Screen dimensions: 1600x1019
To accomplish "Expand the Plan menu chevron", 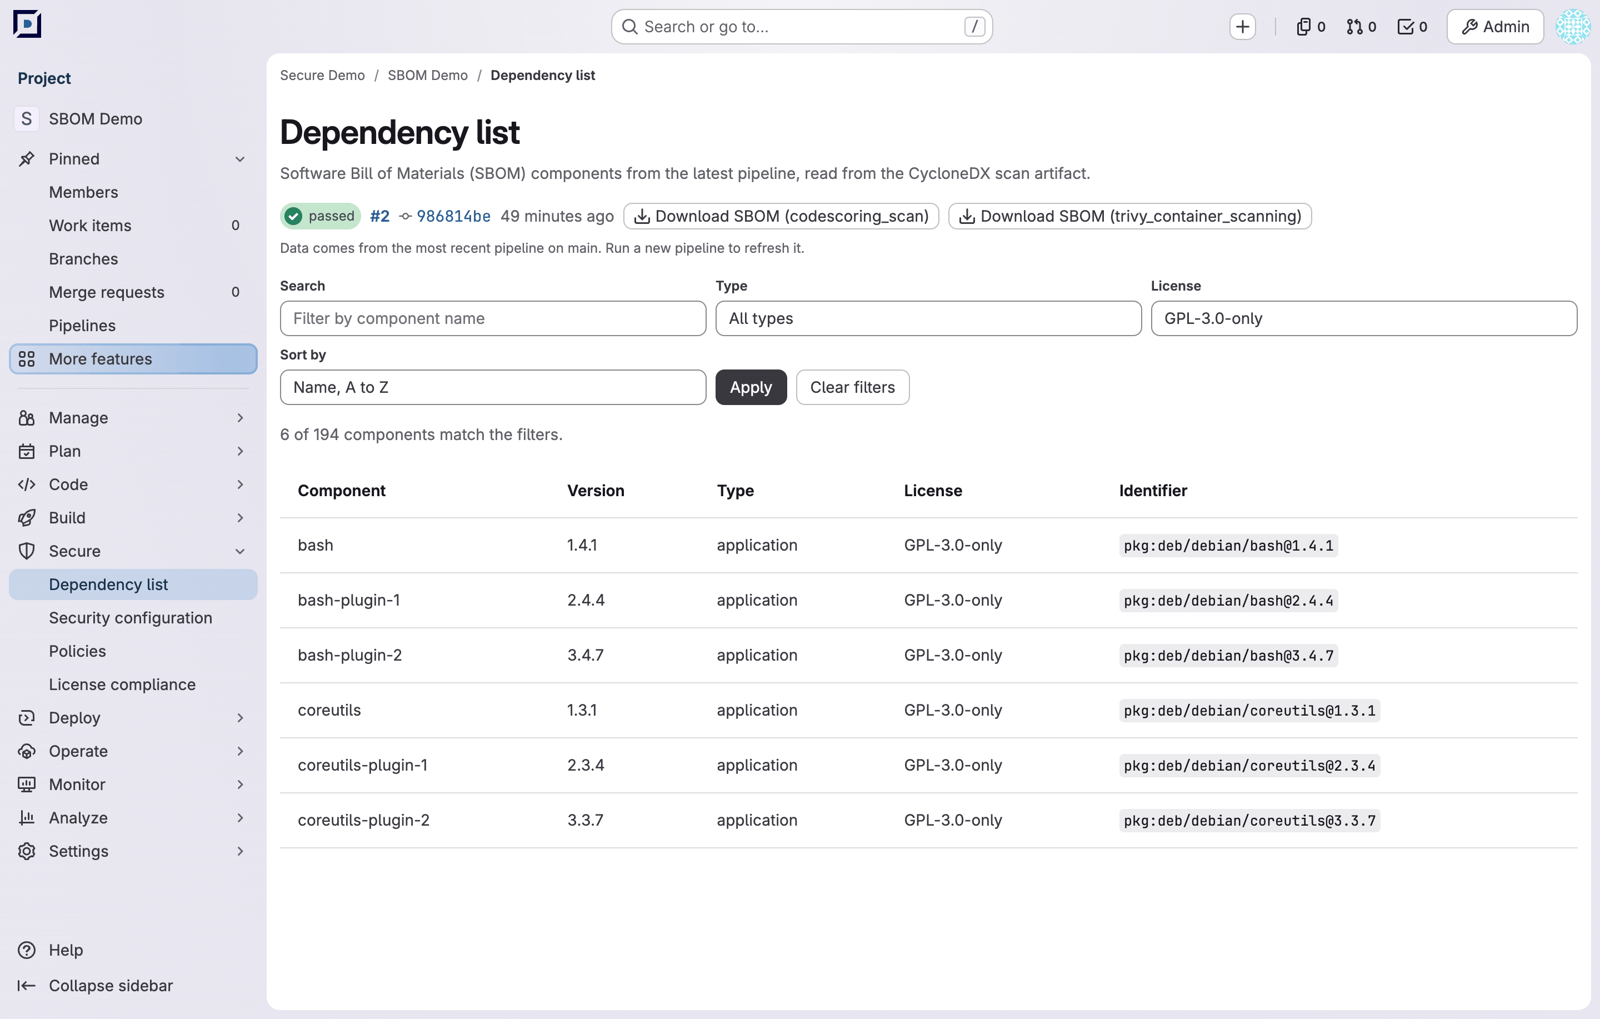I will [241, 451].
